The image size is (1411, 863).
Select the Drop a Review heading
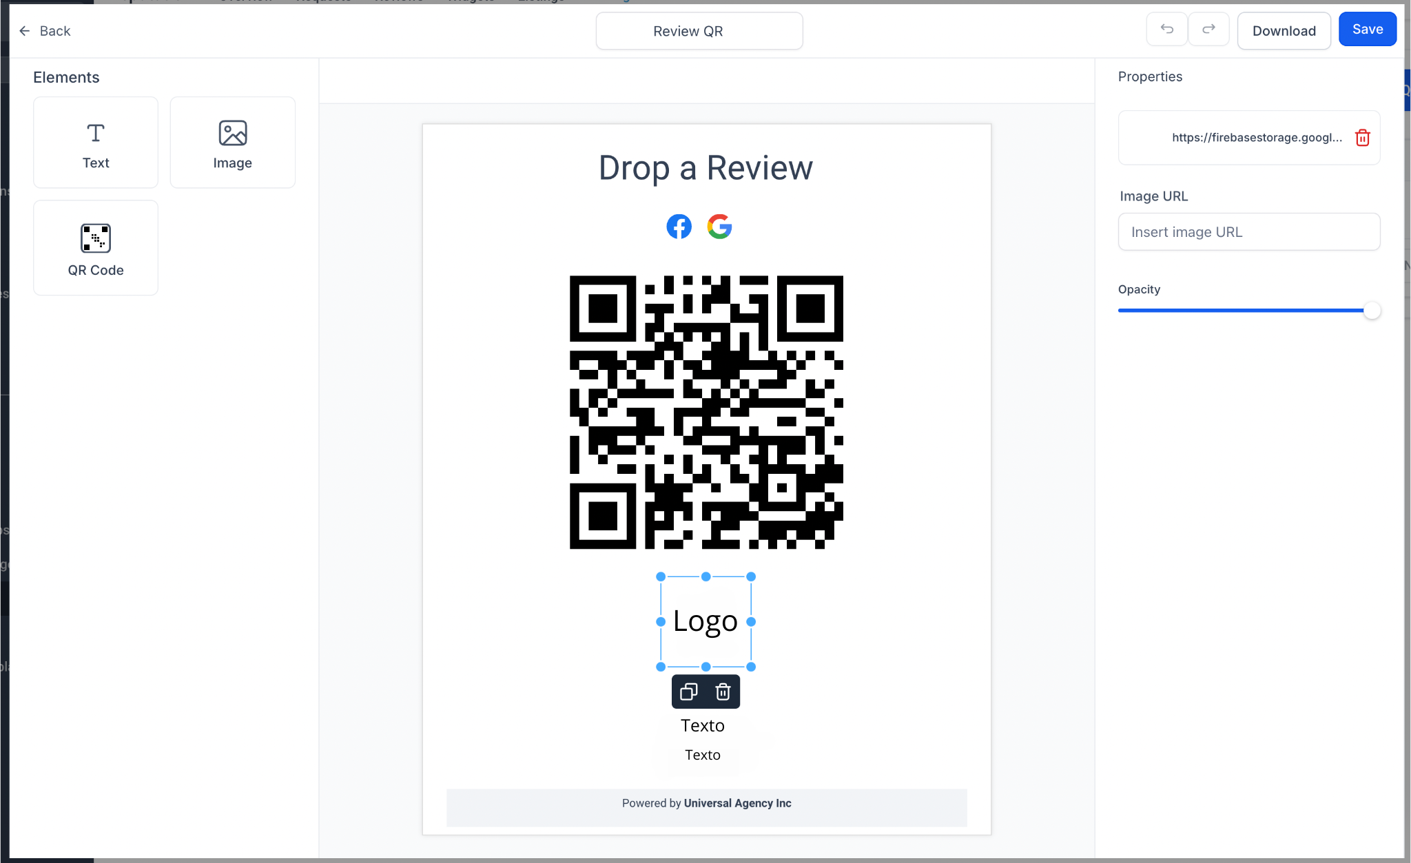point(705,168)
